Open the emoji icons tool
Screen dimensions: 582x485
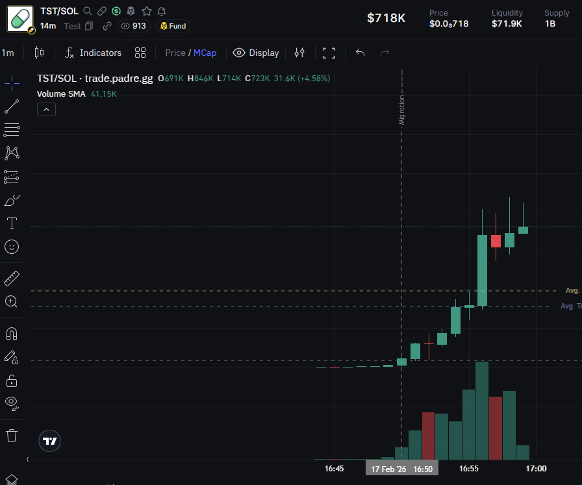click(12, 247)
